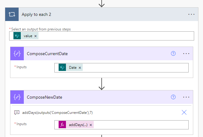203x137 pixels.
Task: Open the ComposeCurrentDate ellipsis menu
Action: pos(186,54)
